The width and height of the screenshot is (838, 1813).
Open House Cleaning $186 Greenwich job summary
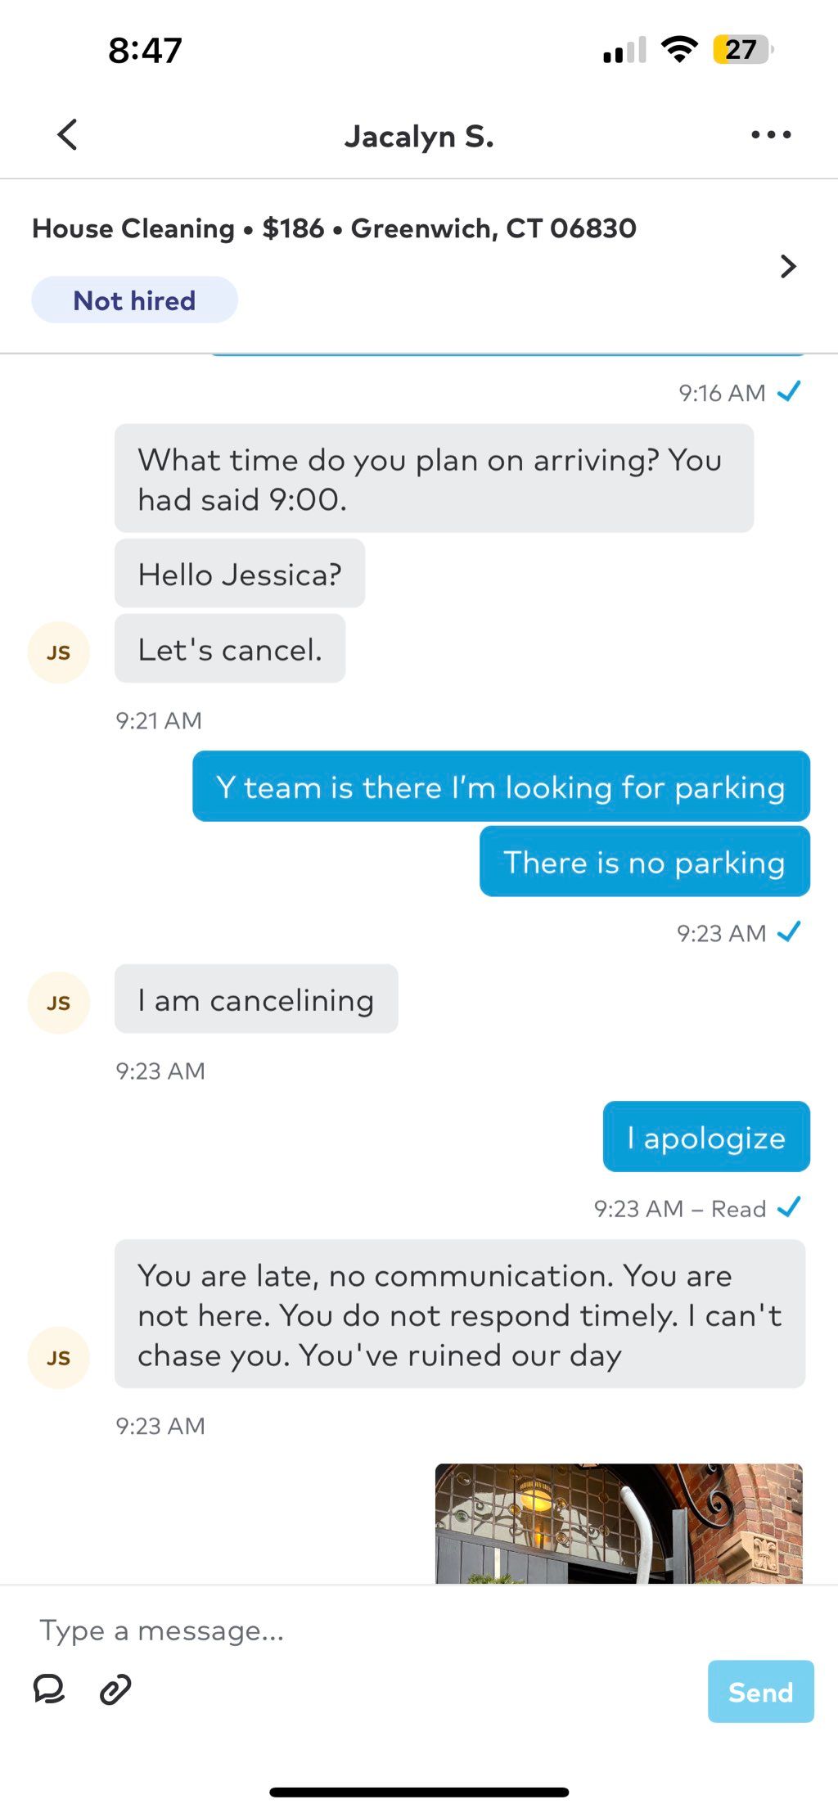(x=334, y=228)
